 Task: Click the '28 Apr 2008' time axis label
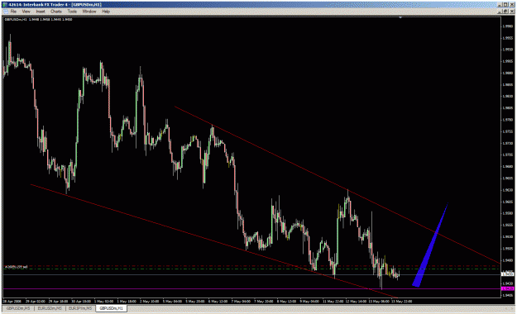[x=12, y=301]
